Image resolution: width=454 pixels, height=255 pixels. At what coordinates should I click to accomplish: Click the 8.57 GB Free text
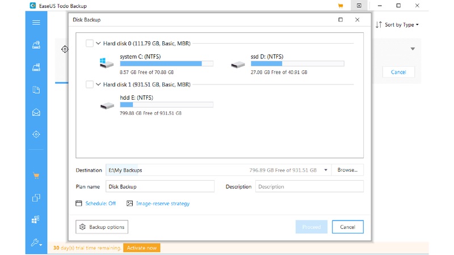click(147, 72)
